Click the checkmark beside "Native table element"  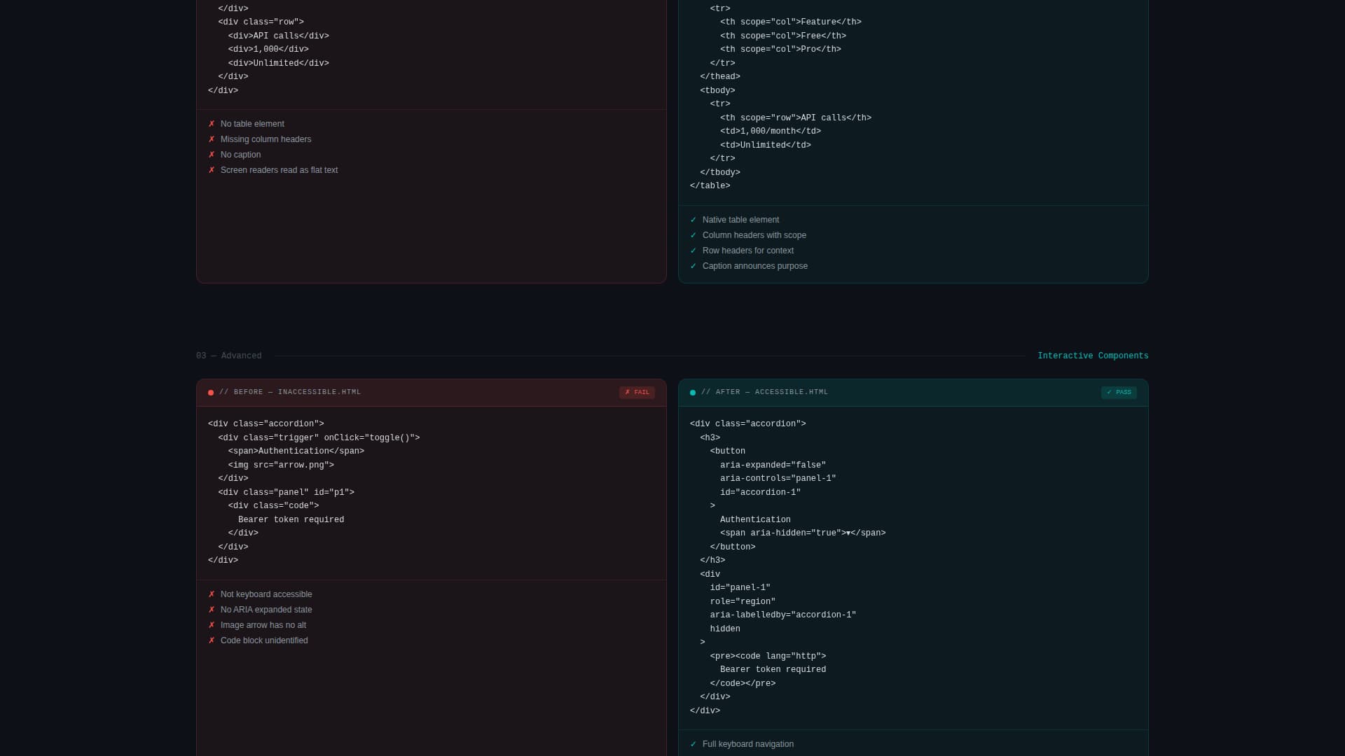[x=694, y=220]
